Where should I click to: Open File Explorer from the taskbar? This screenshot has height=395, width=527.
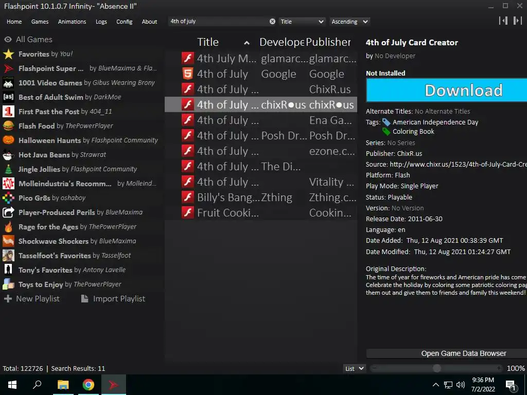tap(63, 385)
